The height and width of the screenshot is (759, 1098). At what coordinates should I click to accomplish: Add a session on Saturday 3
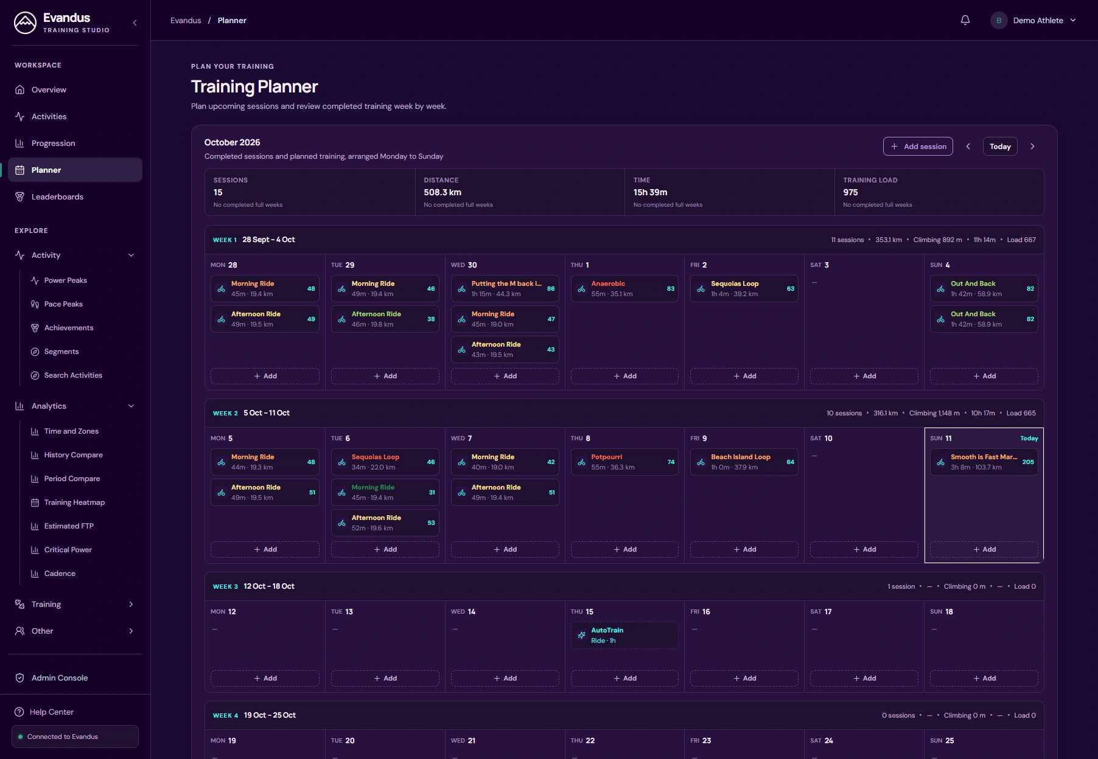(864, 376)
